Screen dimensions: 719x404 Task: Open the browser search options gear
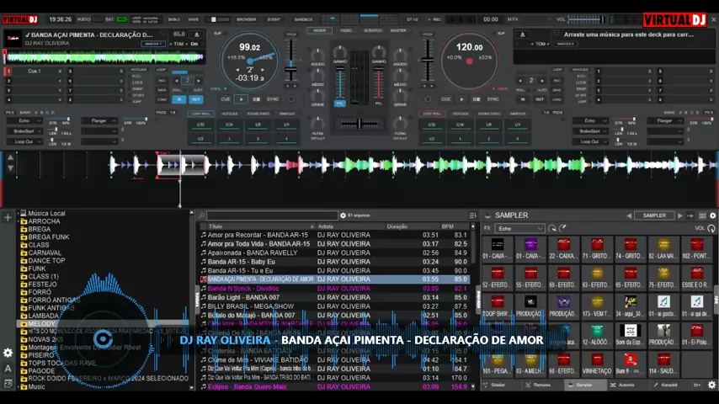(x=343, y=215)
